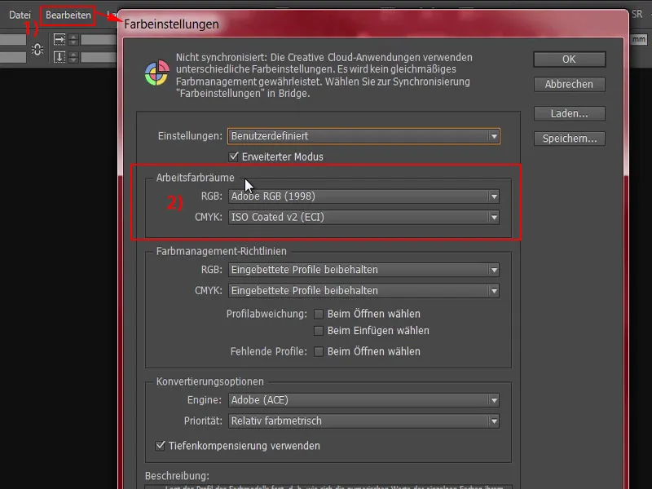
Task: Click the Farbeinstellungen dialog title
Action: point(171,24)
